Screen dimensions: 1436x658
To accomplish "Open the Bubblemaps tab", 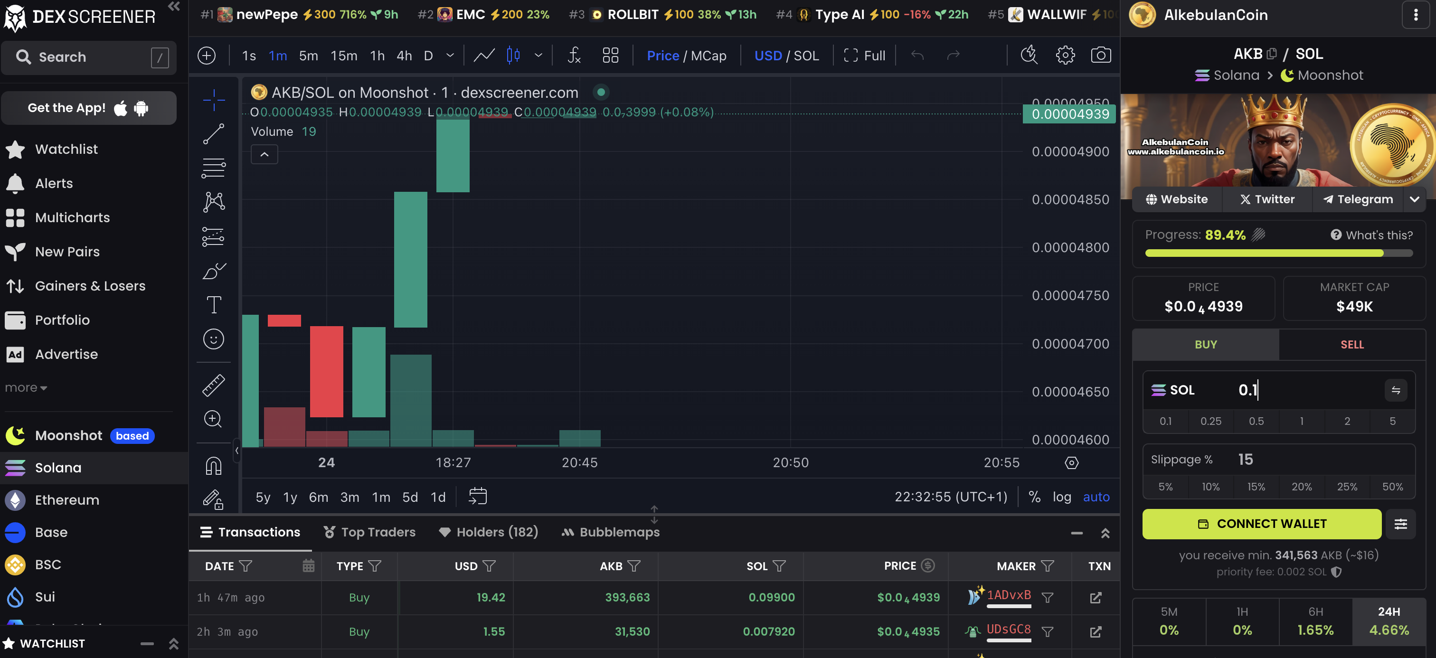I will pyautogui.click(x=610, y=532).
